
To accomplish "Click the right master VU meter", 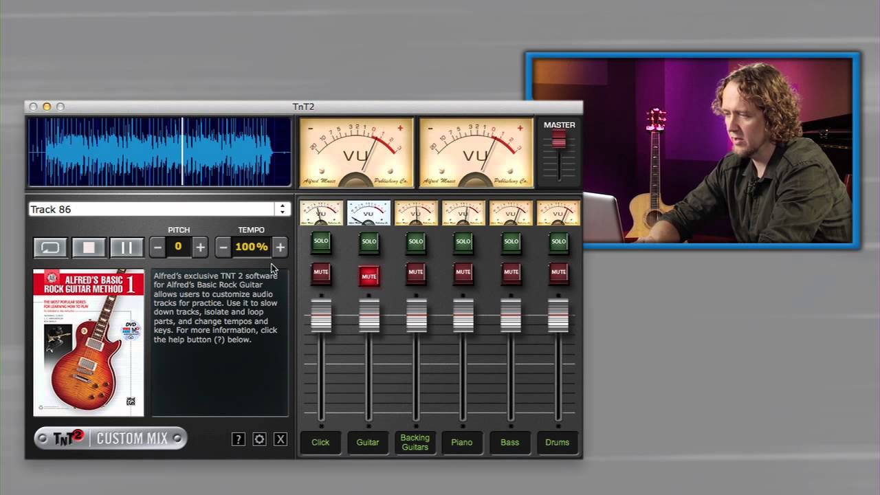I will [476, 153].
